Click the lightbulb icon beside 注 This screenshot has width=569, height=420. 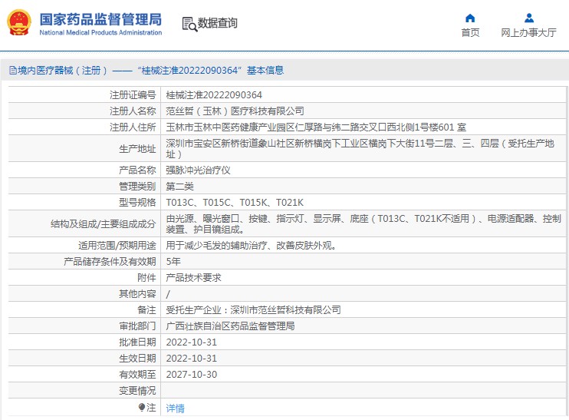tap(142, 408)
